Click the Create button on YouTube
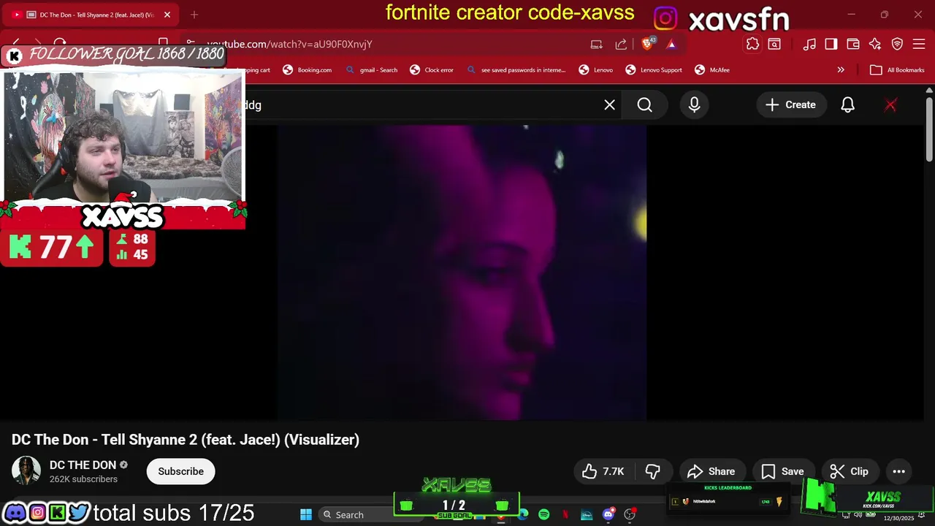 [790, 105]
